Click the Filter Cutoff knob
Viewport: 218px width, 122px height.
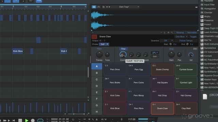pos(123,55)
